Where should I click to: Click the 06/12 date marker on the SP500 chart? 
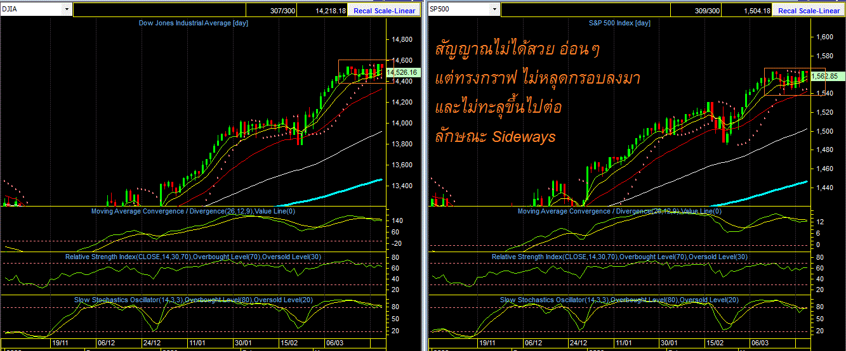click(532, 342)
